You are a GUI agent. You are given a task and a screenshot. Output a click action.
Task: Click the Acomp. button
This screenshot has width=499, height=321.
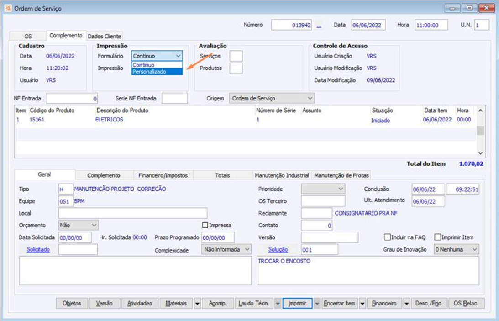218,304
